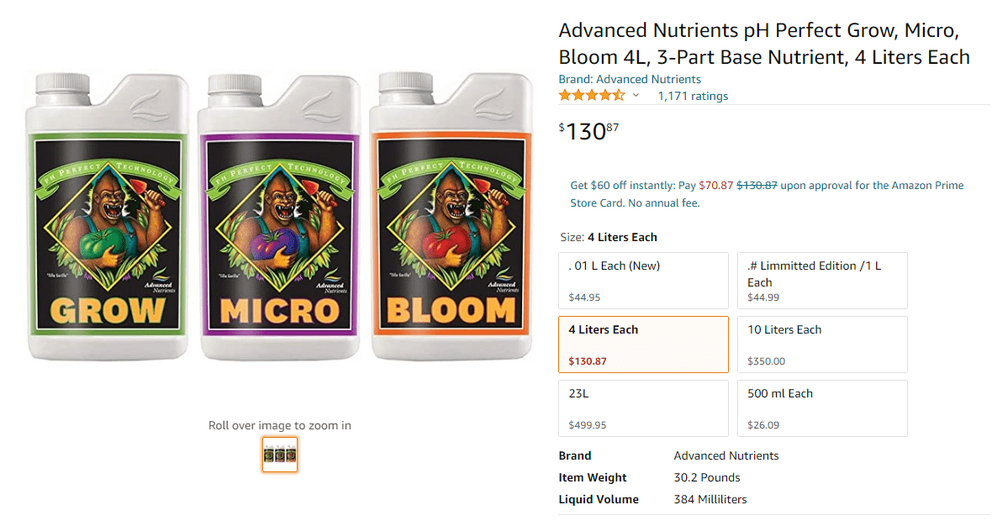Click the Grow bottle gorilla logo

(x=108, y=221)
